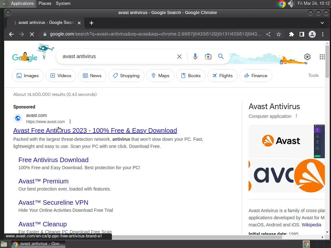Screen dimensions: 331x248
Task: Expand the tab search dropdown arrow
Action: (x=322, y=23)
